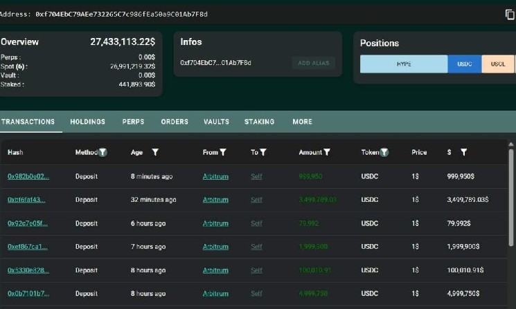Open the Perps tab

point(133,122)
